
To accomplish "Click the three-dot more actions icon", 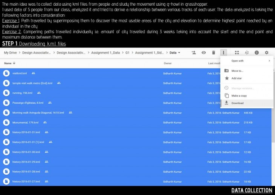I will [224, 53].
